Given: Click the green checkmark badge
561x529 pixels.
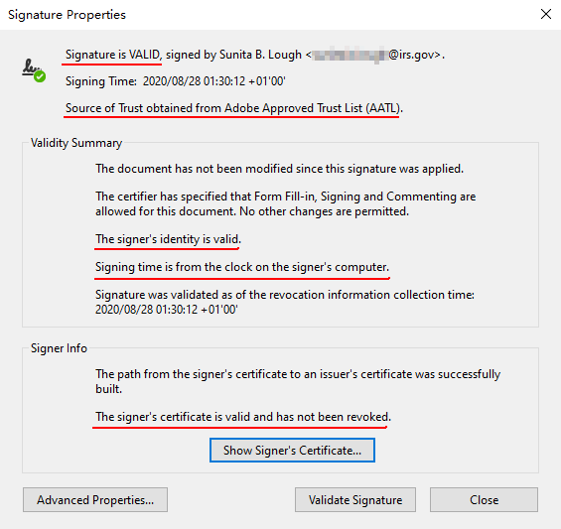Looking at the screenshot, I should (40, 76).
